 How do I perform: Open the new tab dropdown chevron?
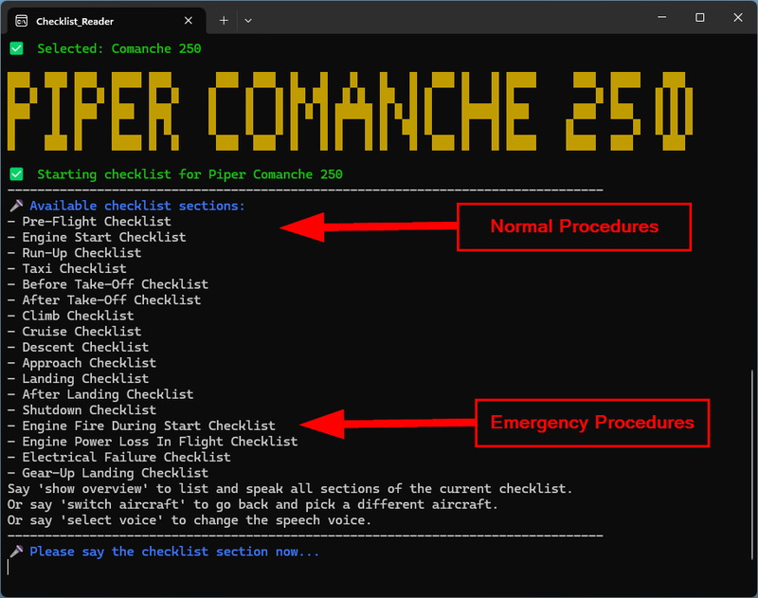point(248,20)
